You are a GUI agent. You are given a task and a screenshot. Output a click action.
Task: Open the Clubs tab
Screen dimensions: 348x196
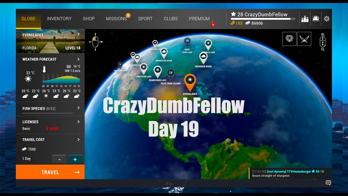[171, 19]
